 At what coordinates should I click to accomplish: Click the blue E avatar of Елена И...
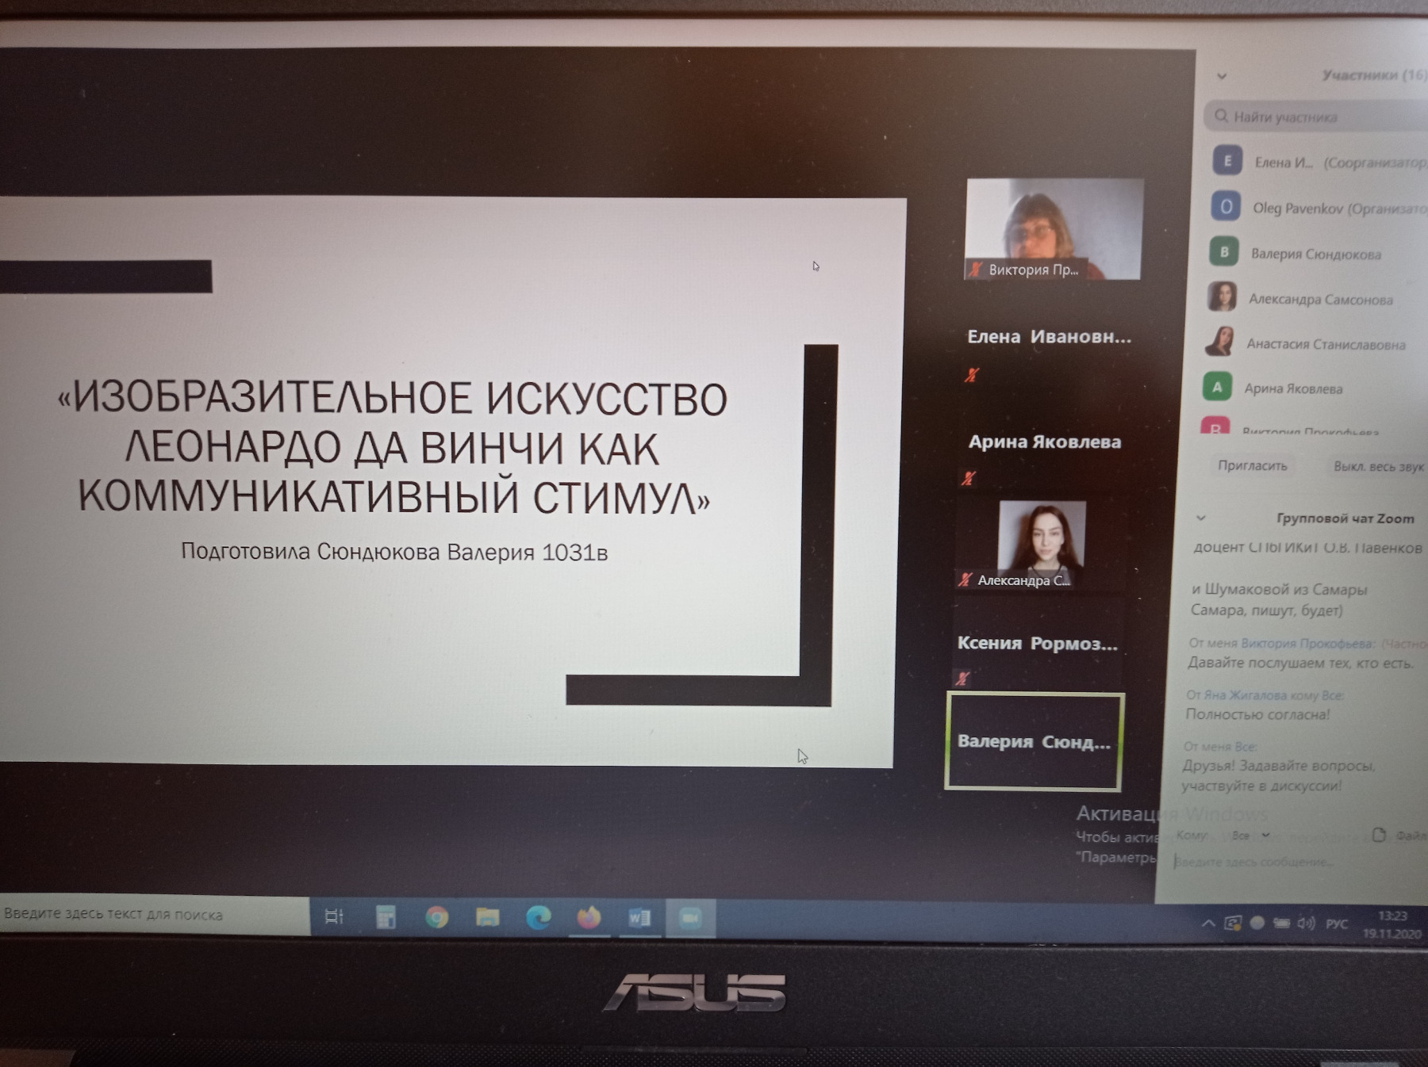pos(1227,161)
